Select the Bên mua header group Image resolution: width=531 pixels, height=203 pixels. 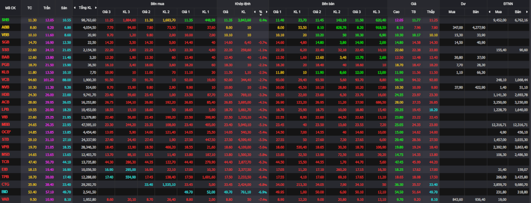click(157, 4)
